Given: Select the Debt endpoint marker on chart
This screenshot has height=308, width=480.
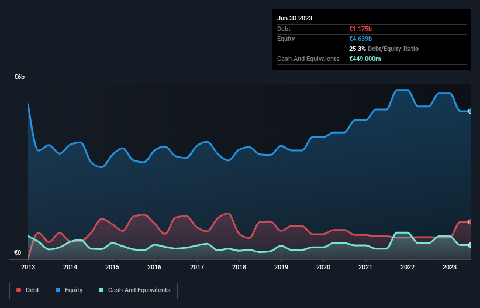Looking at the screenshot, I should tap(470, 222).
